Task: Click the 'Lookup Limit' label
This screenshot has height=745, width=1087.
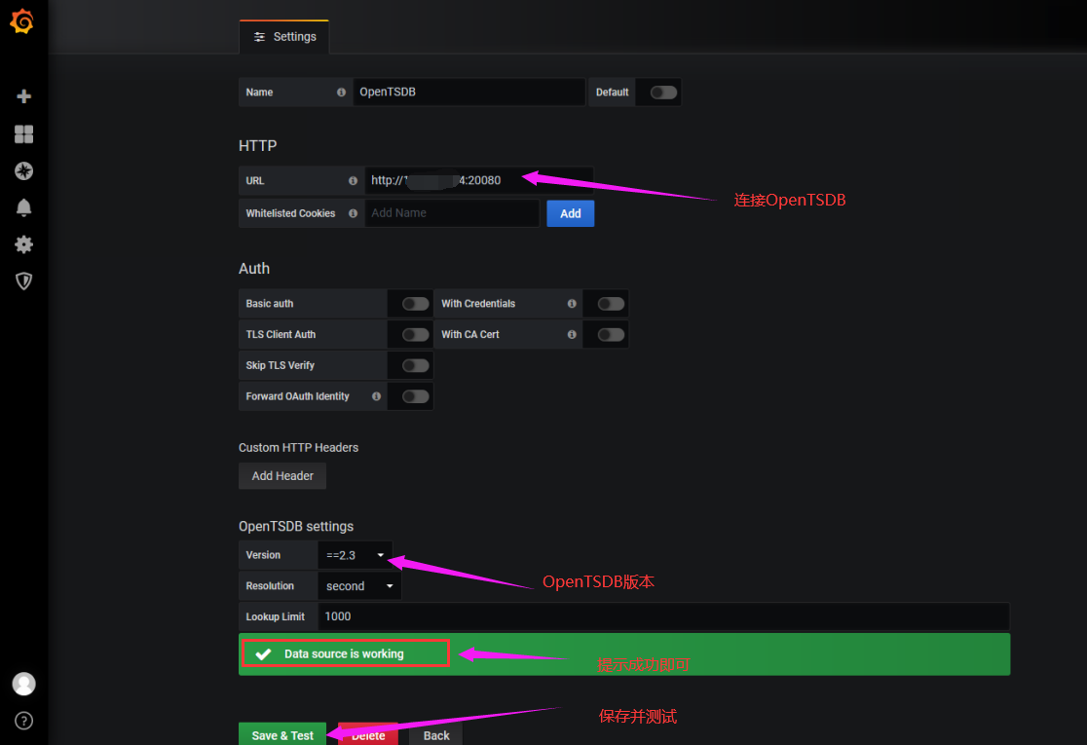Action: click(x=276, y=616)
